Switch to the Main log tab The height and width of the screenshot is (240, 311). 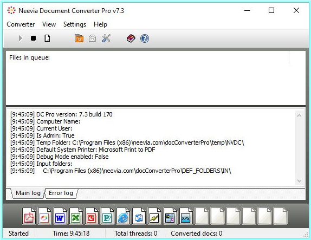[28, 193]
